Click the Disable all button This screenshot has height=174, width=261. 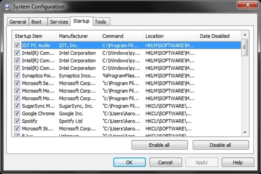(221, 145)
